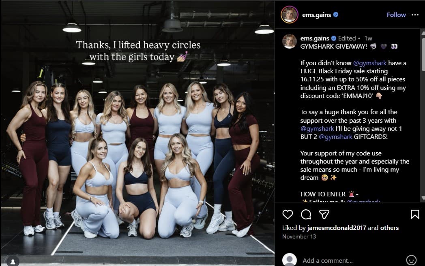The height and width of the screenshot is (266, 425).
Task: Save the post with the bookmark icon
Action: [x=415, y=214]
